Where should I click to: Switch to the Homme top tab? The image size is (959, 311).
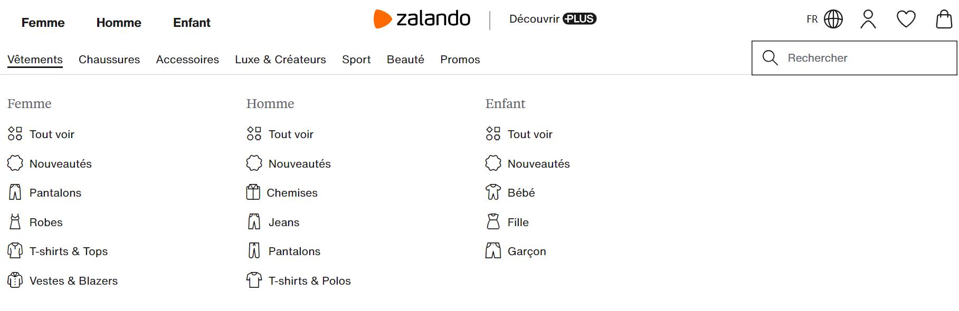tap(119, 23)
